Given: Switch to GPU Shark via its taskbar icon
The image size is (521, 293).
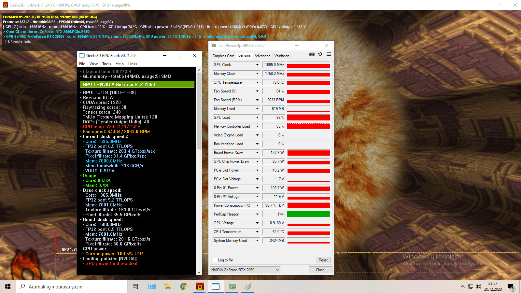Looking at the screenshot, I should (216, 286).
